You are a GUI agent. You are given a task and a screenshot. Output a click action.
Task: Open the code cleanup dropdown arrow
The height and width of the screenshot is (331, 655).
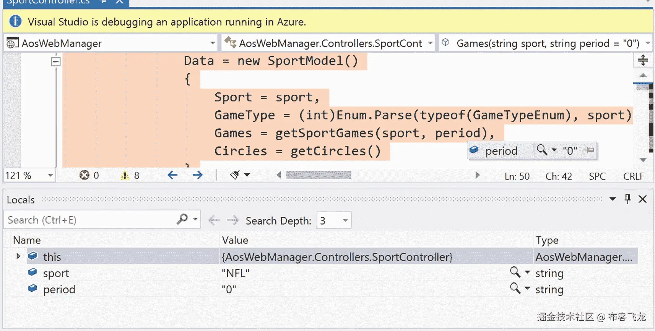pyautogui.click(x=247, y=175)
